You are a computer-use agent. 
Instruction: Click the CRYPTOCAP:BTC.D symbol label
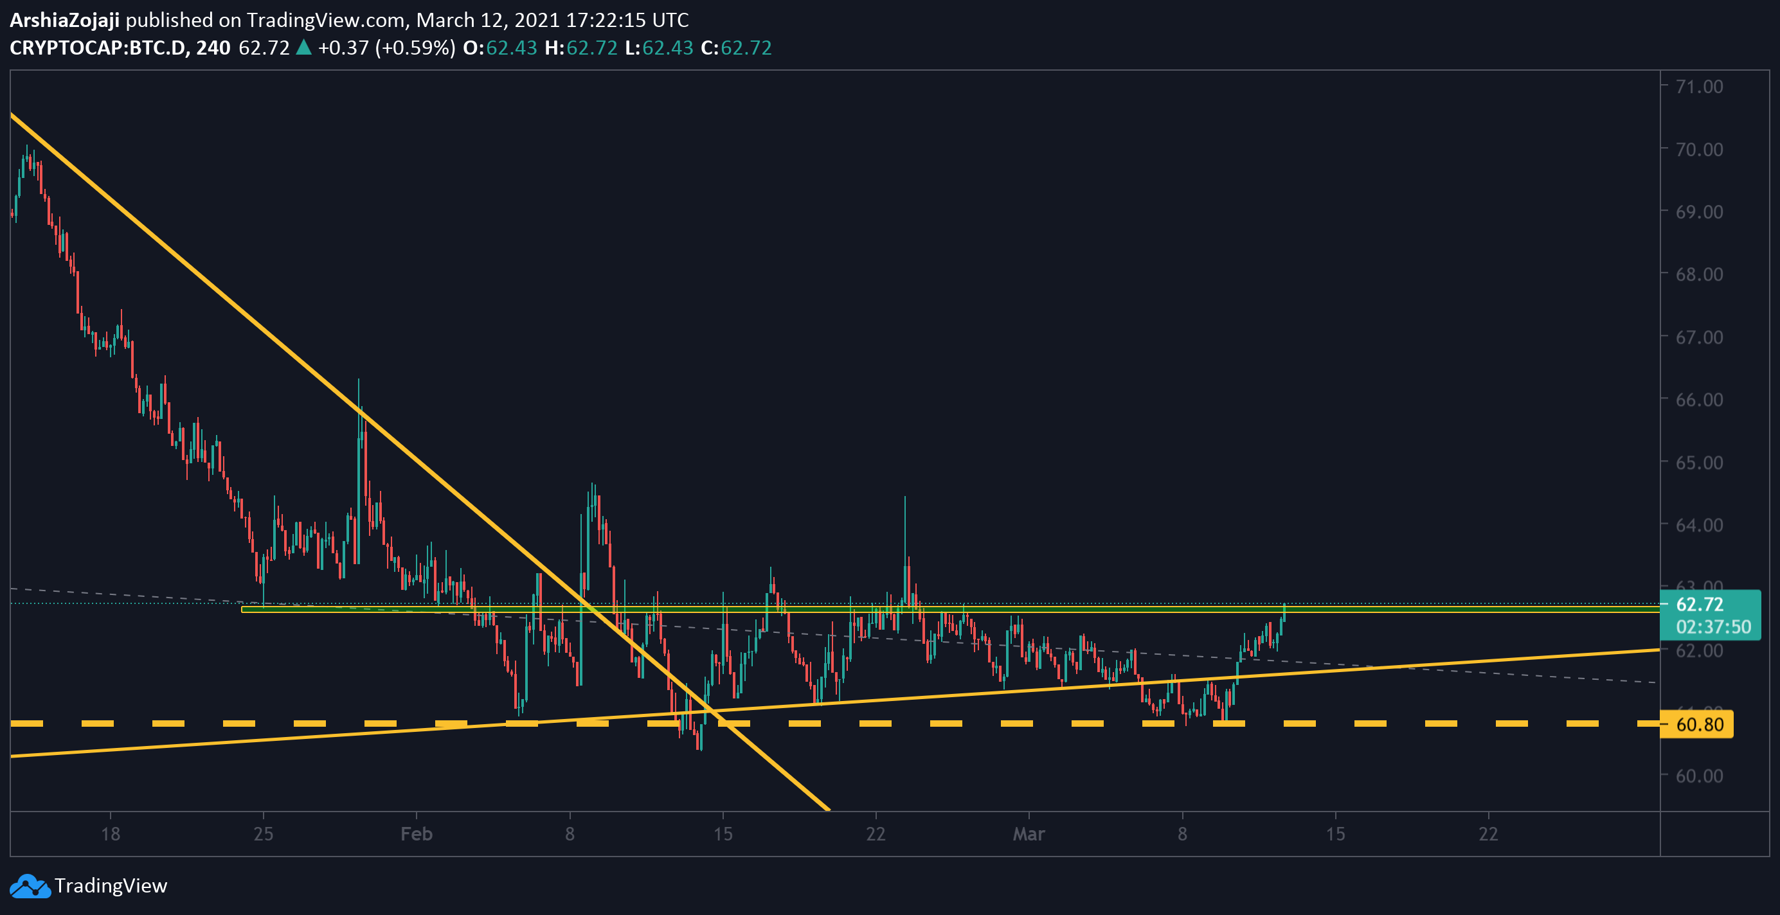[x=98, y=48]
